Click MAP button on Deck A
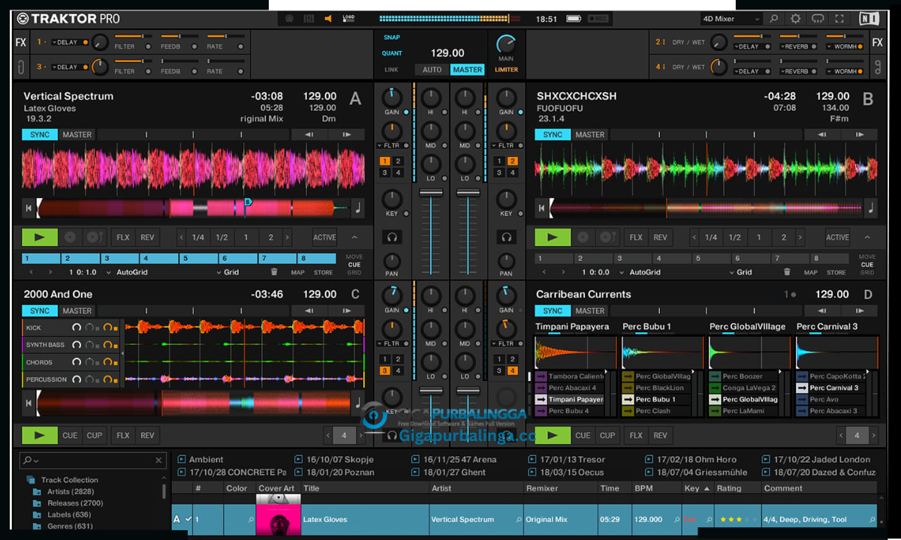 pyautogui.click(x=297, y=272)
